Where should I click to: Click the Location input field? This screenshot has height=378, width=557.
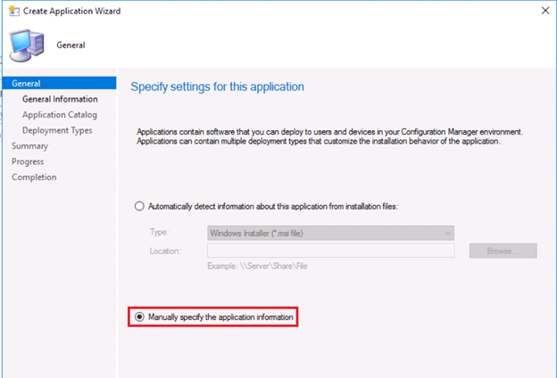click(330, 251)
